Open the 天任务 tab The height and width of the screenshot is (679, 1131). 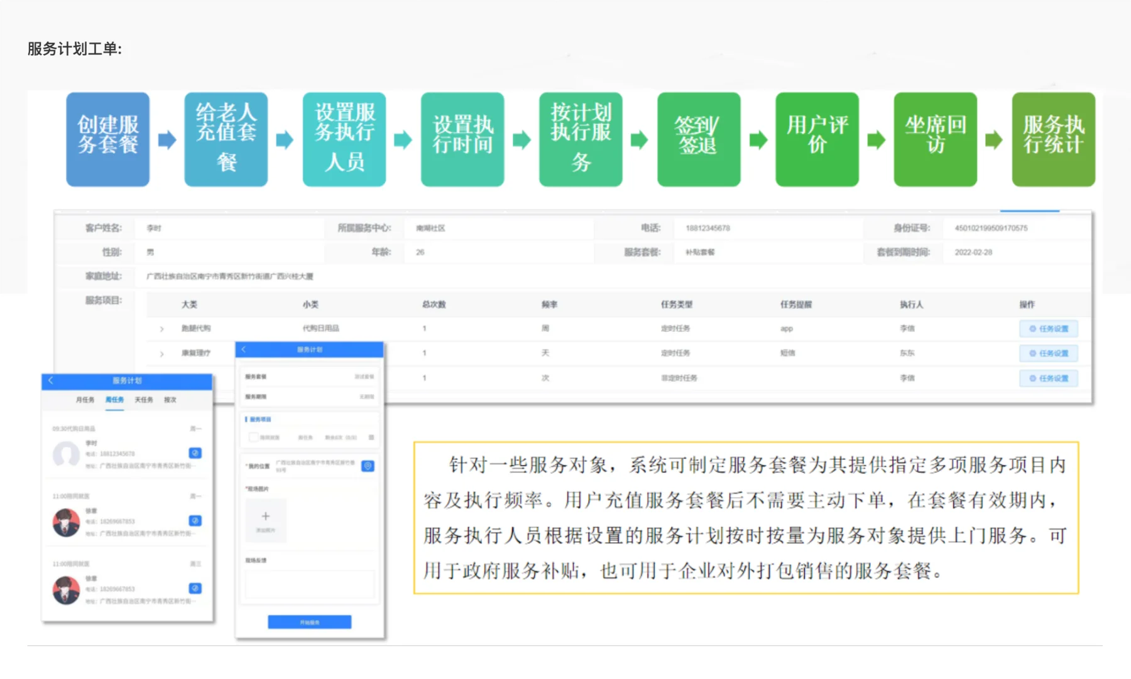pos(143,400)
